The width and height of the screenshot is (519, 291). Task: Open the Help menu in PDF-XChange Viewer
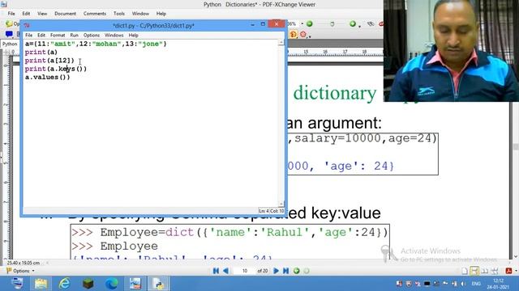click(161, 14)
